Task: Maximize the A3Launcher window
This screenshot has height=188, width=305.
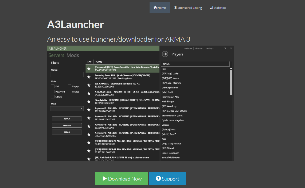Action: 225,49
